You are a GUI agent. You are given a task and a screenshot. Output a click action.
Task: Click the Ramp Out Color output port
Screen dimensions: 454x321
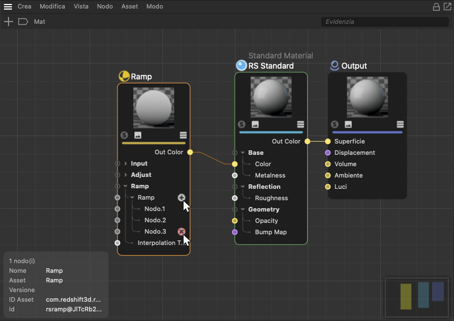[x=190, y=152]
